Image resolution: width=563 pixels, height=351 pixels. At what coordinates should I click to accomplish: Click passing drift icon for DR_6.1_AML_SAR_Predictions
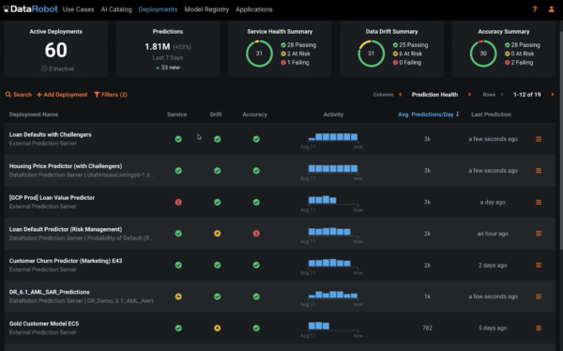coord(218,297)
